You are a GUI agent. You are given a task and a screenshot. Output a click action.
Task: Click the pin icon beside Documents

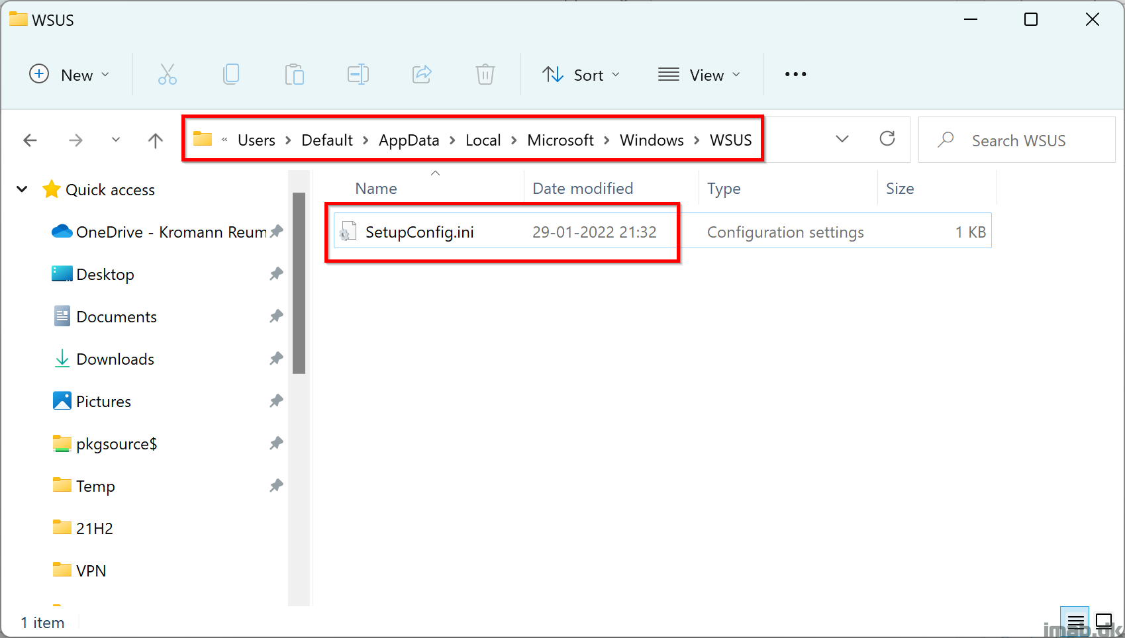tap(276, 316)
